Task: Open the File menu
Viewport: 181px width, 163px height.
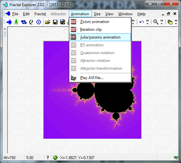Action: [15, 14]
